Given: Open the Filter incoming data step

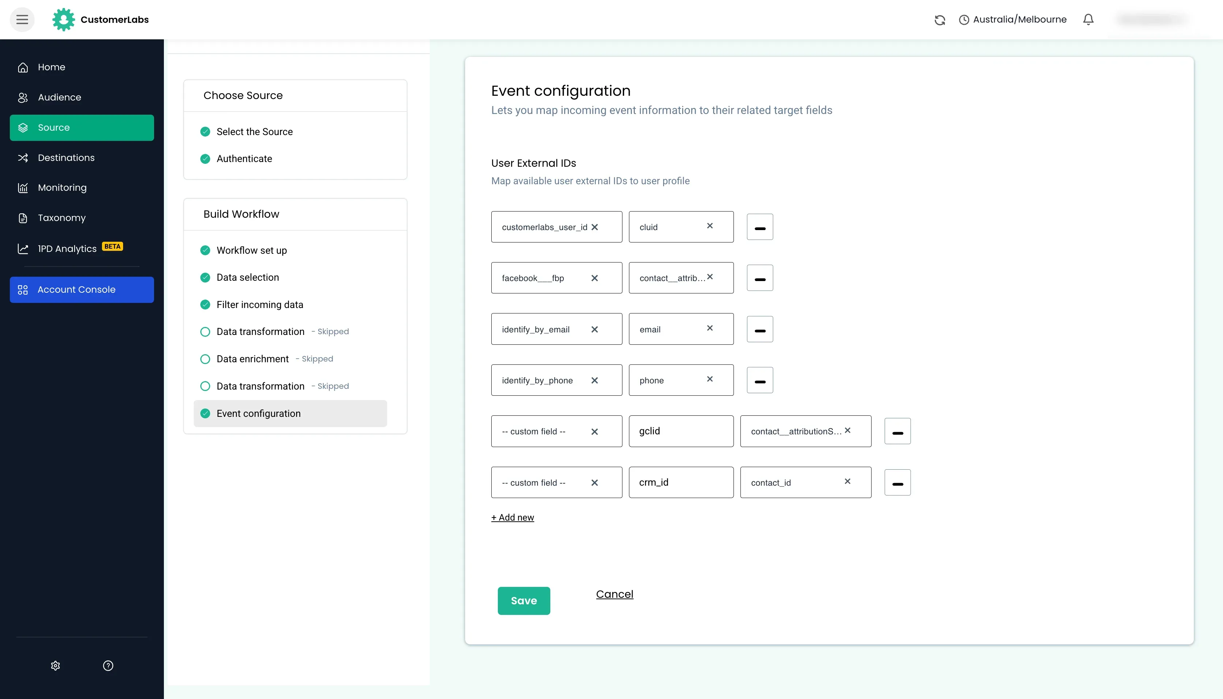Looking at the screenshot, I should tap(260, 304).
